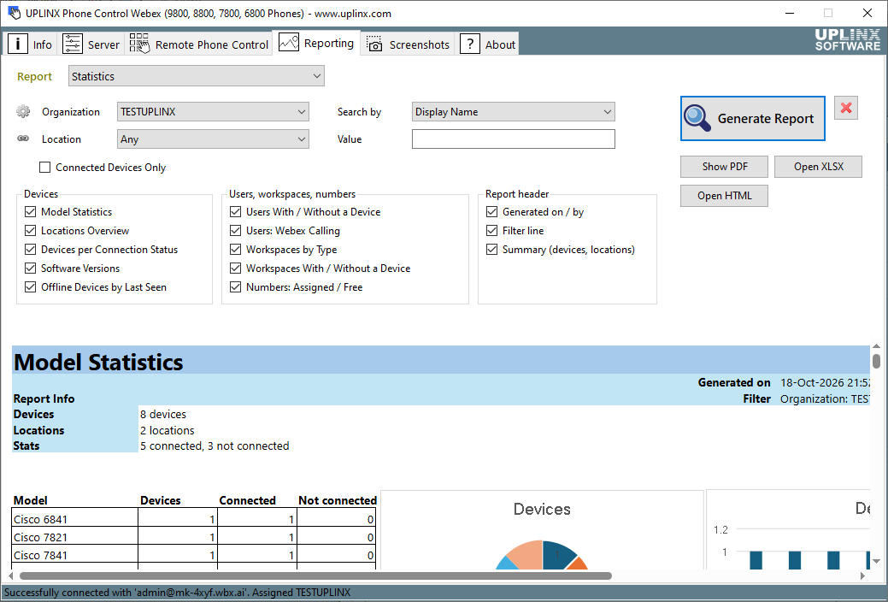Uncheck Numbers: Assigned / Free

pyautogui.click(x=236, y=286)
